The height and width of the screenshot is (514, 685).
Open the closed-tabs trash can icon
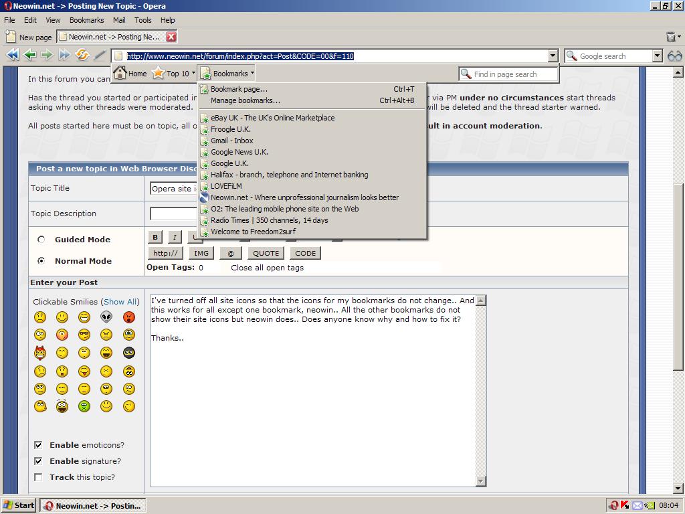pos(671,37)
